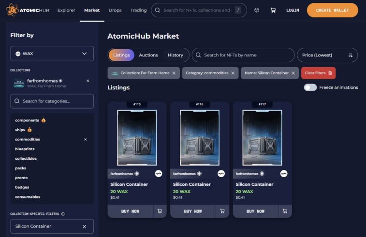366x237 pixels.
Task: Open the Trading page
Action: pyautogui.click(x=138, y=10)
